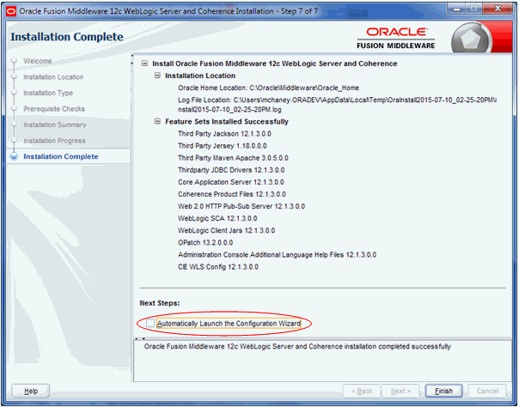The width and height of the screenshot is (519, 407).
Task: Collapse the Install Oracle Fusion Middleware root node
Action: (x=144, y=64)
